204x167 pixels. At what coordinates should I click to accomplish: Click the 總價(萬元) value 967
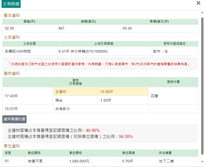61,28
